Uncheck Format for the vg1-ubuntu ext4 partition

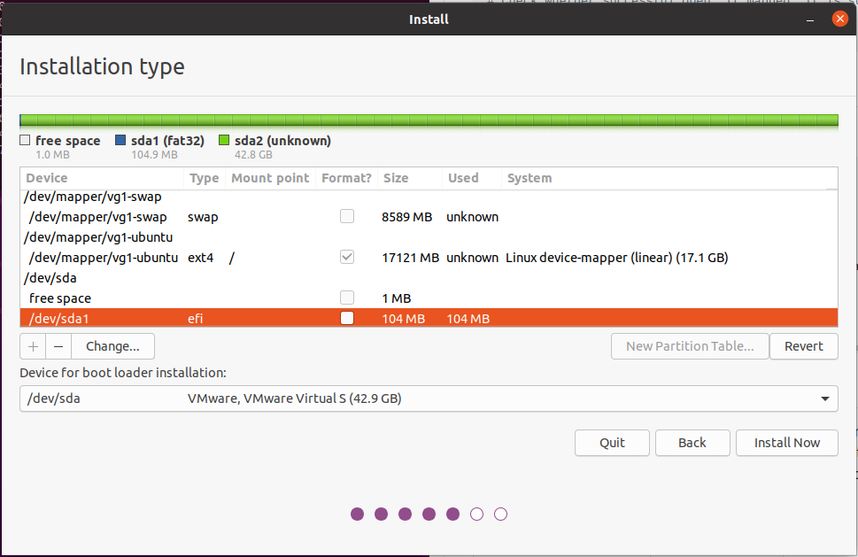pyautogui.click(x=347, y=258)
